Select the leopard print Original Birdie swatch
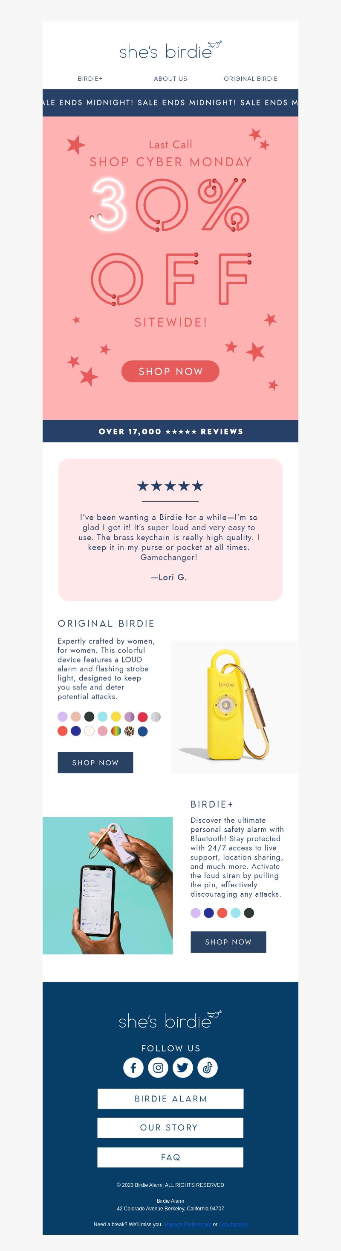 (x=129, y=731)
